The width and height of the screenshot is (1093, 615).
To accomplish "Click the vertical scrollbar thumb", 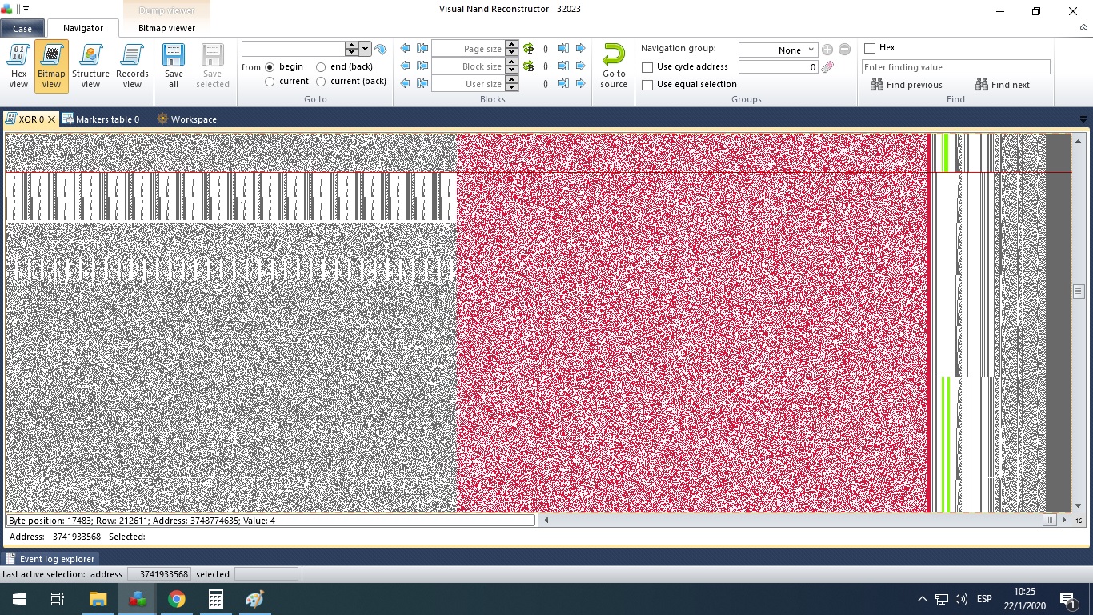I will pos(1079,291).
